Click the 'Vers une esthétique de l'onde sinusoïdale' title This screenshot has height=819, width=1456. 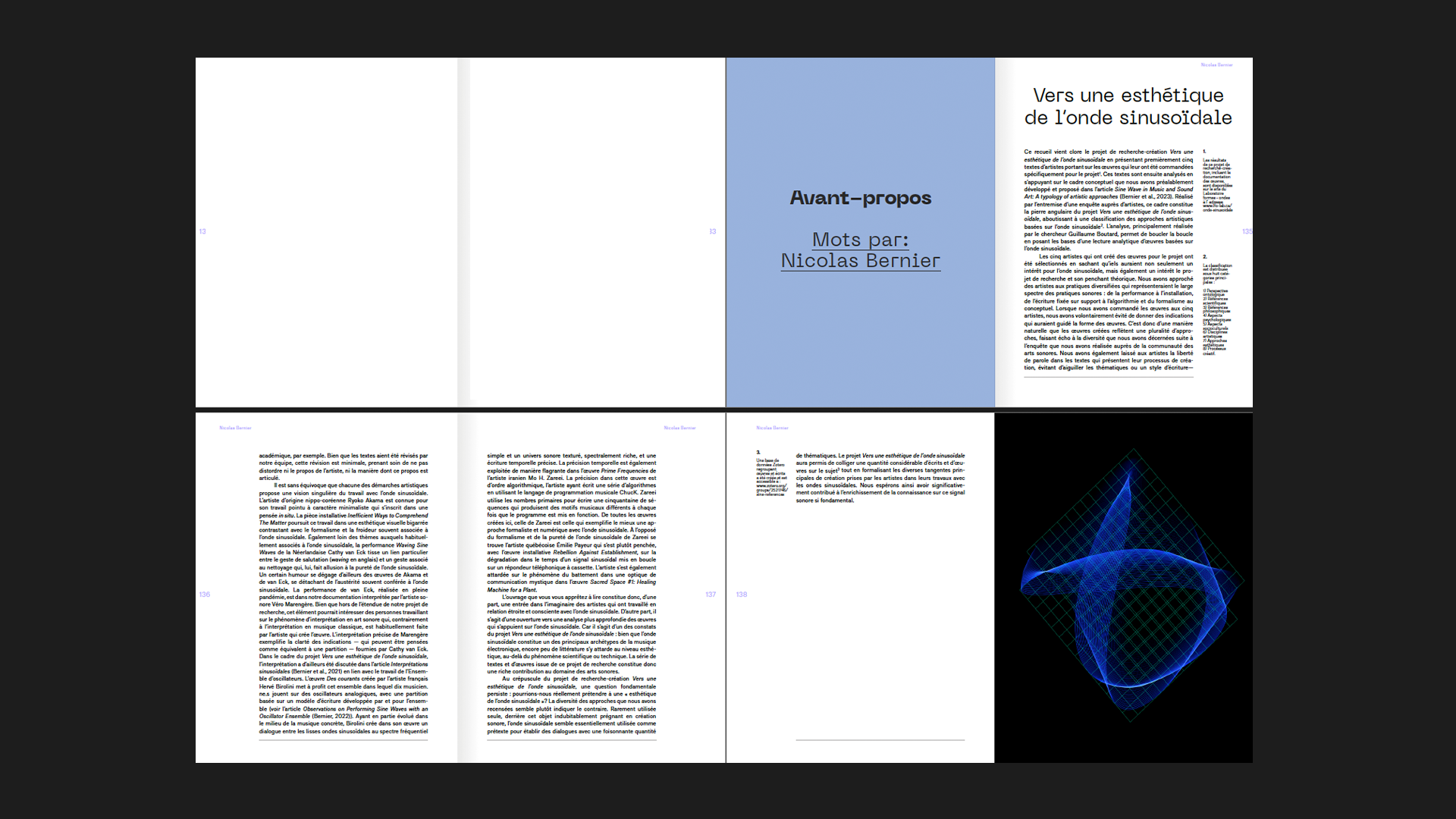tap(1128, 106)
